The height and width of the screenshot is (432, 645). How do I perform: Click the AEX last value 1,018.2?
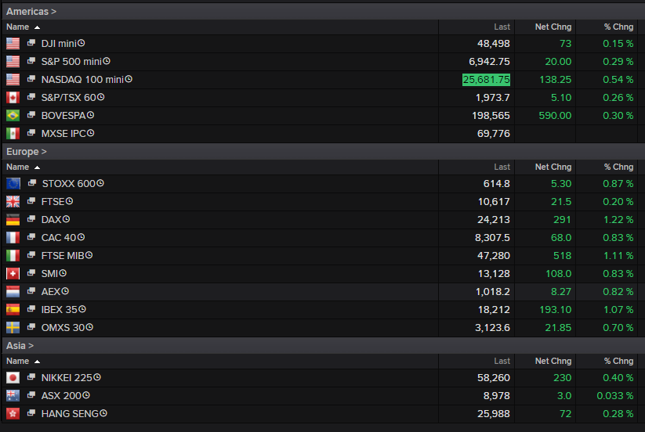(x=493, y=292)
